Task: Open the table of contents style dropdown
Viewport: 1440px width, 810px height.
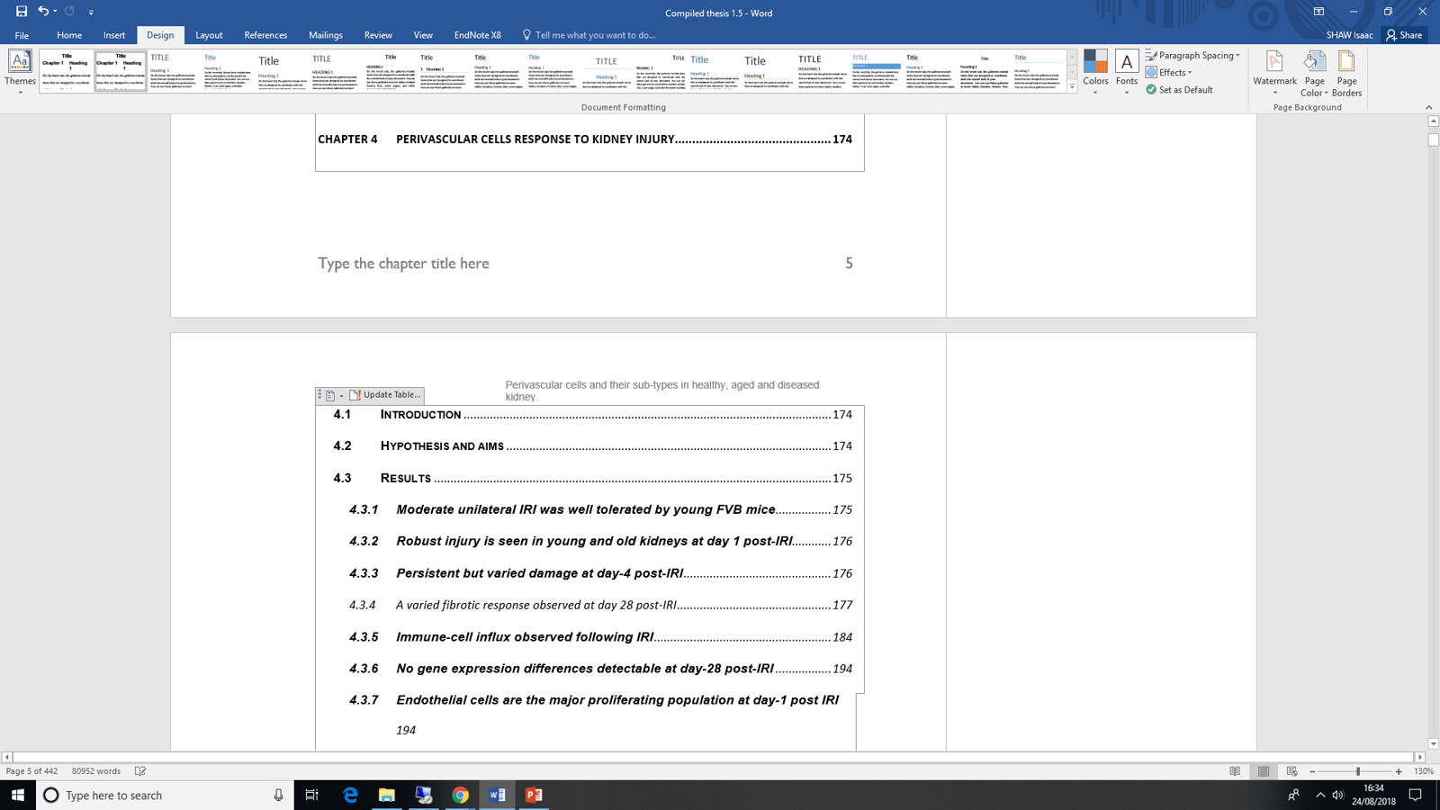Action: coord(333,395)
